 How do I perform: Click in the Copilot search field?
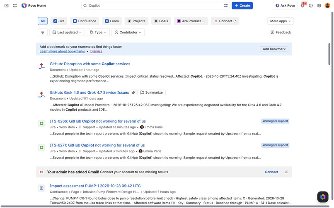[155, 5]
